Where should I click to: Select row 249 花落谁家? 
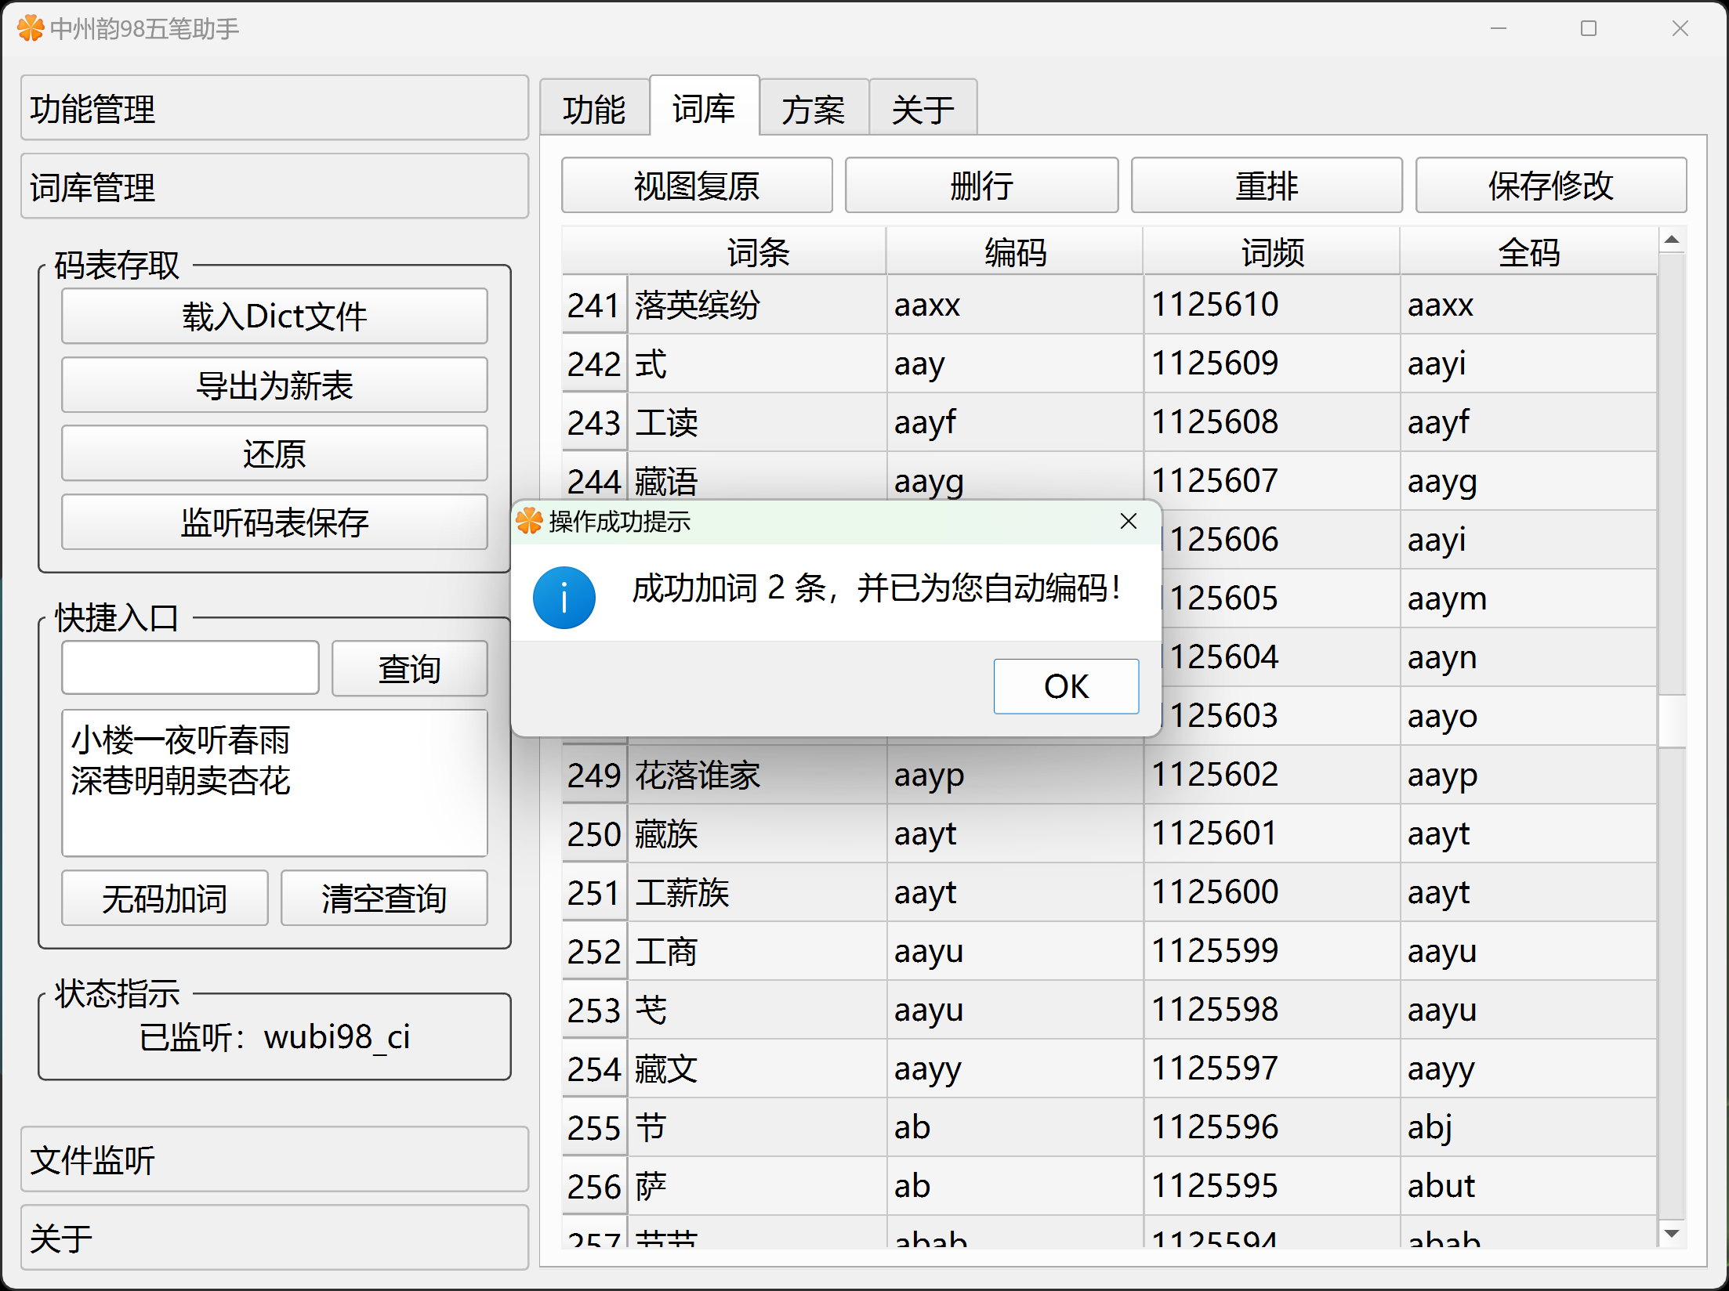point(698,776)
